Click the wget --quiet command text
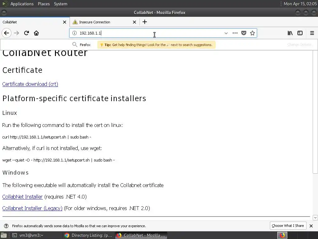The width and height of the screenshot is (318, 239). (x=58, y=160)
